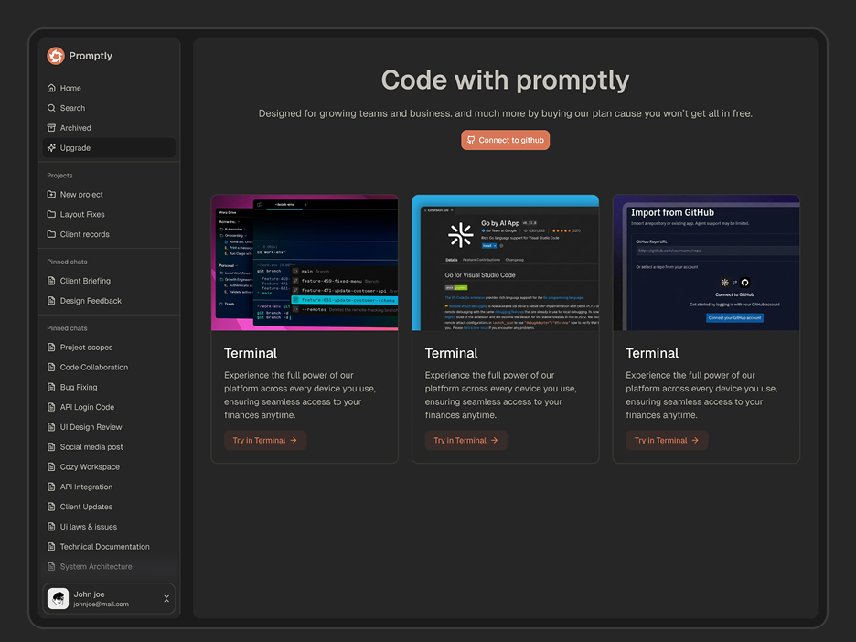Open the Client records project

click(109, 234)
